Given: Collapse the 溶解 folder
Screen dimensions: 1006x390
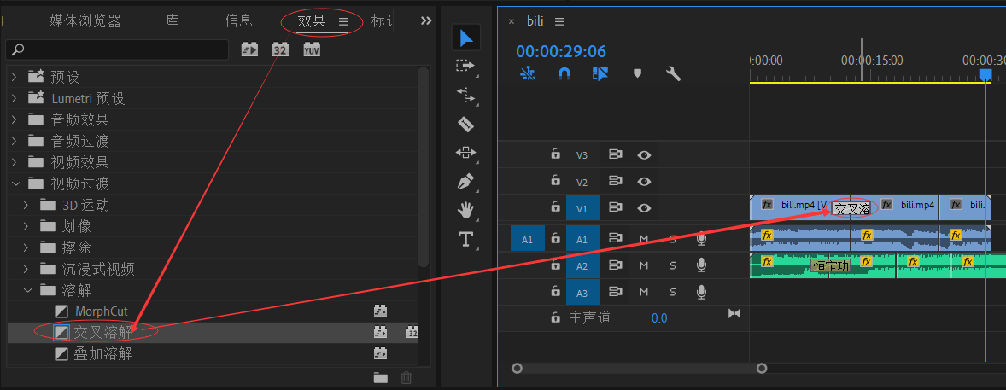Looking at the screenshot, I should pos(27,290).
